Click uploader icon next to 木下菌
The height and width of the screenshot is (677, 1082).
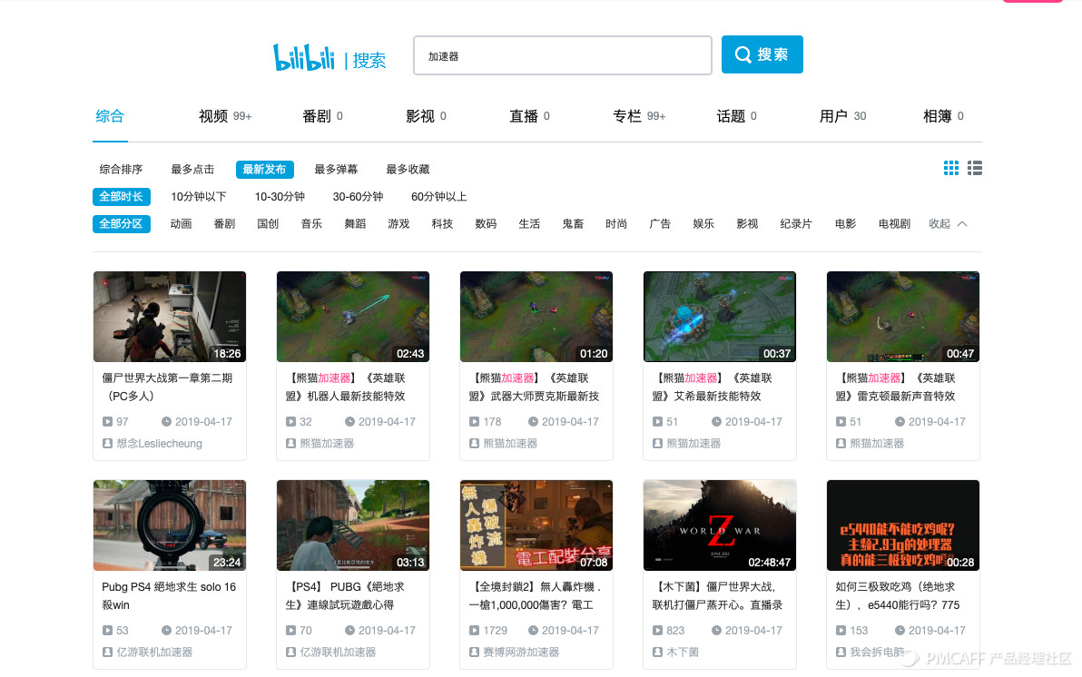click(658, 652)
